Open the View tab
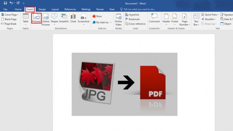The image size is (233, 131). (x=112, y=9)
